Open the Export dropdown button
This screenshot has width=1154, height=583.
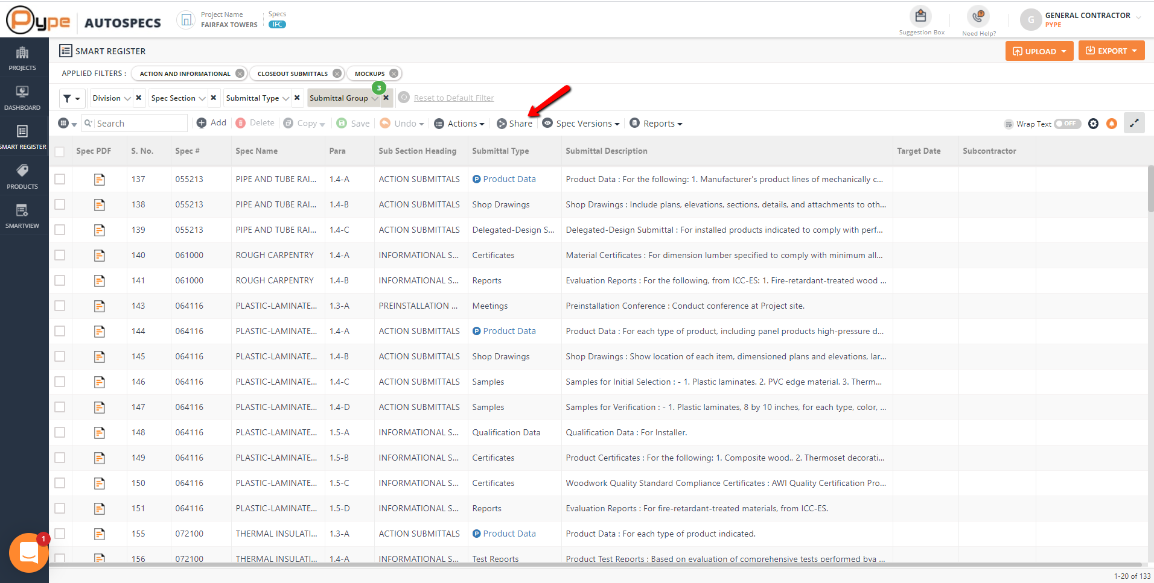pyautogui.click(x=1111, y=51)
